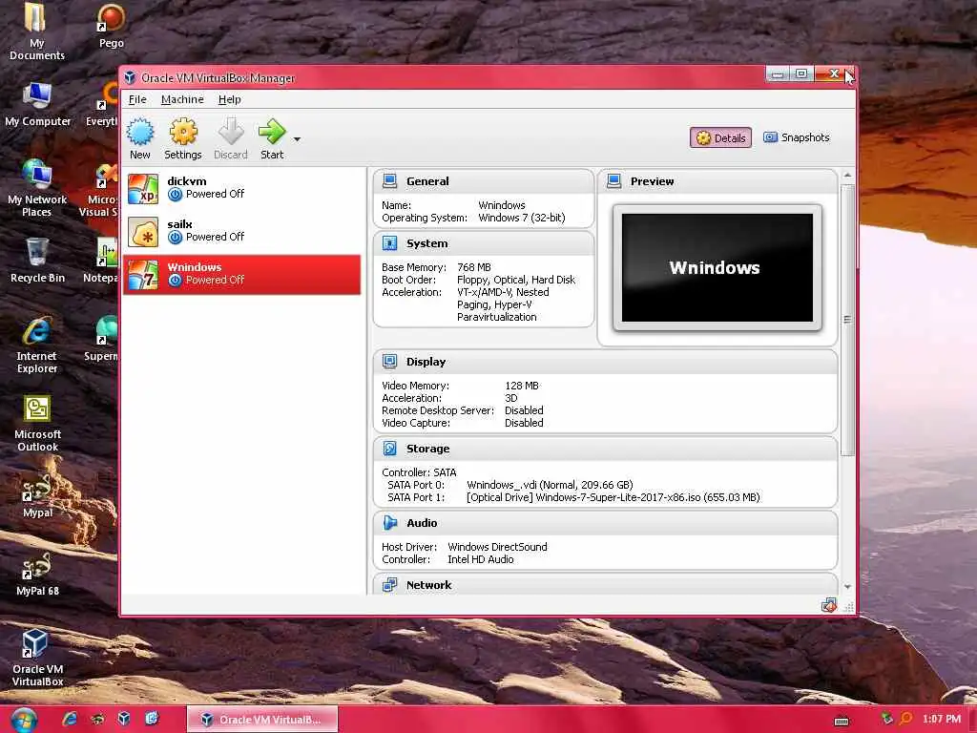Click the Mypal desktop shortcut
Image resolution: width=977 pixels, height=733 pixels.
pos(37,496)
